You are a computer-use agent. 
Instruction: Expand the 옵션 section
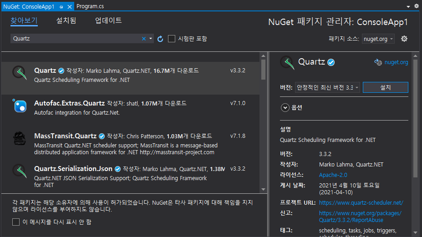285,108
